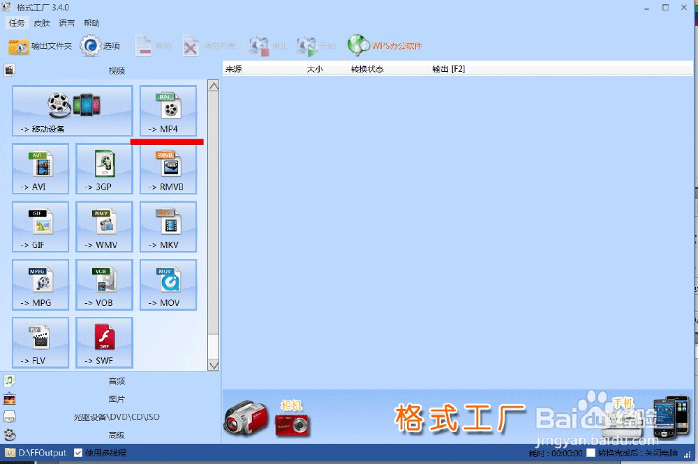Open the options (选项) gear
Viewport: 698px width, 464px height.
100,46
